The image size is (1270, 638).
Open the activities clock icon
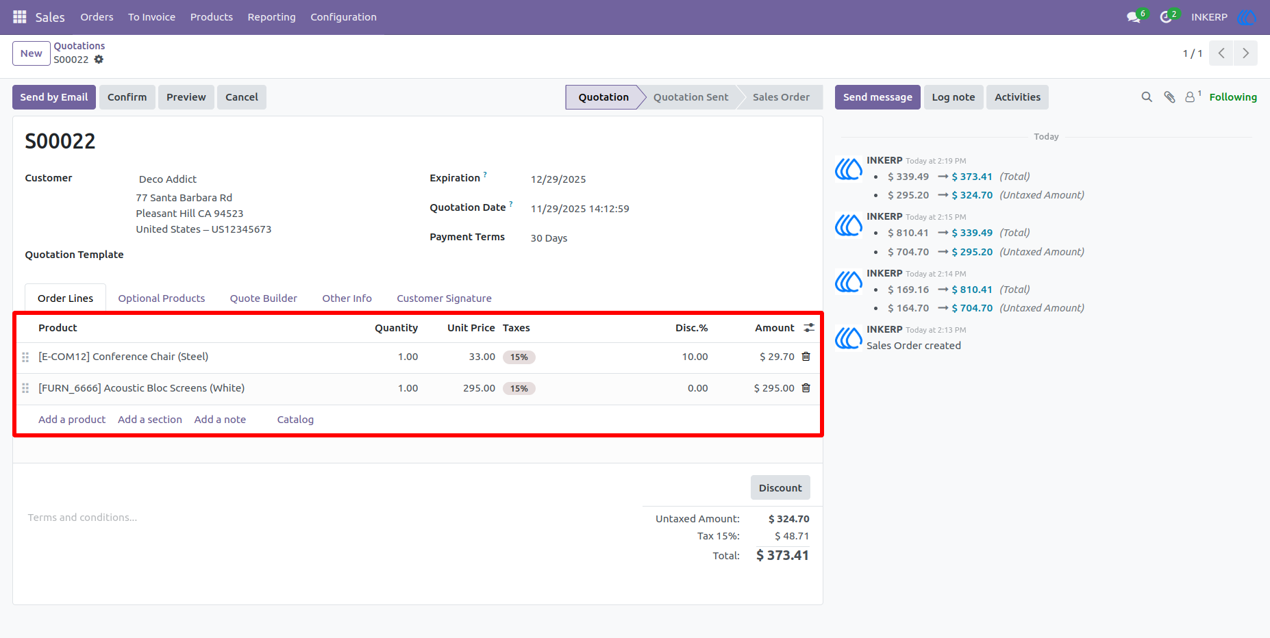click(x=1166, y=17)
